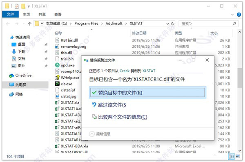Viewport: 245px width, 162px height.
Task: Sort by 大小 size column header
Action: point(214,33)
